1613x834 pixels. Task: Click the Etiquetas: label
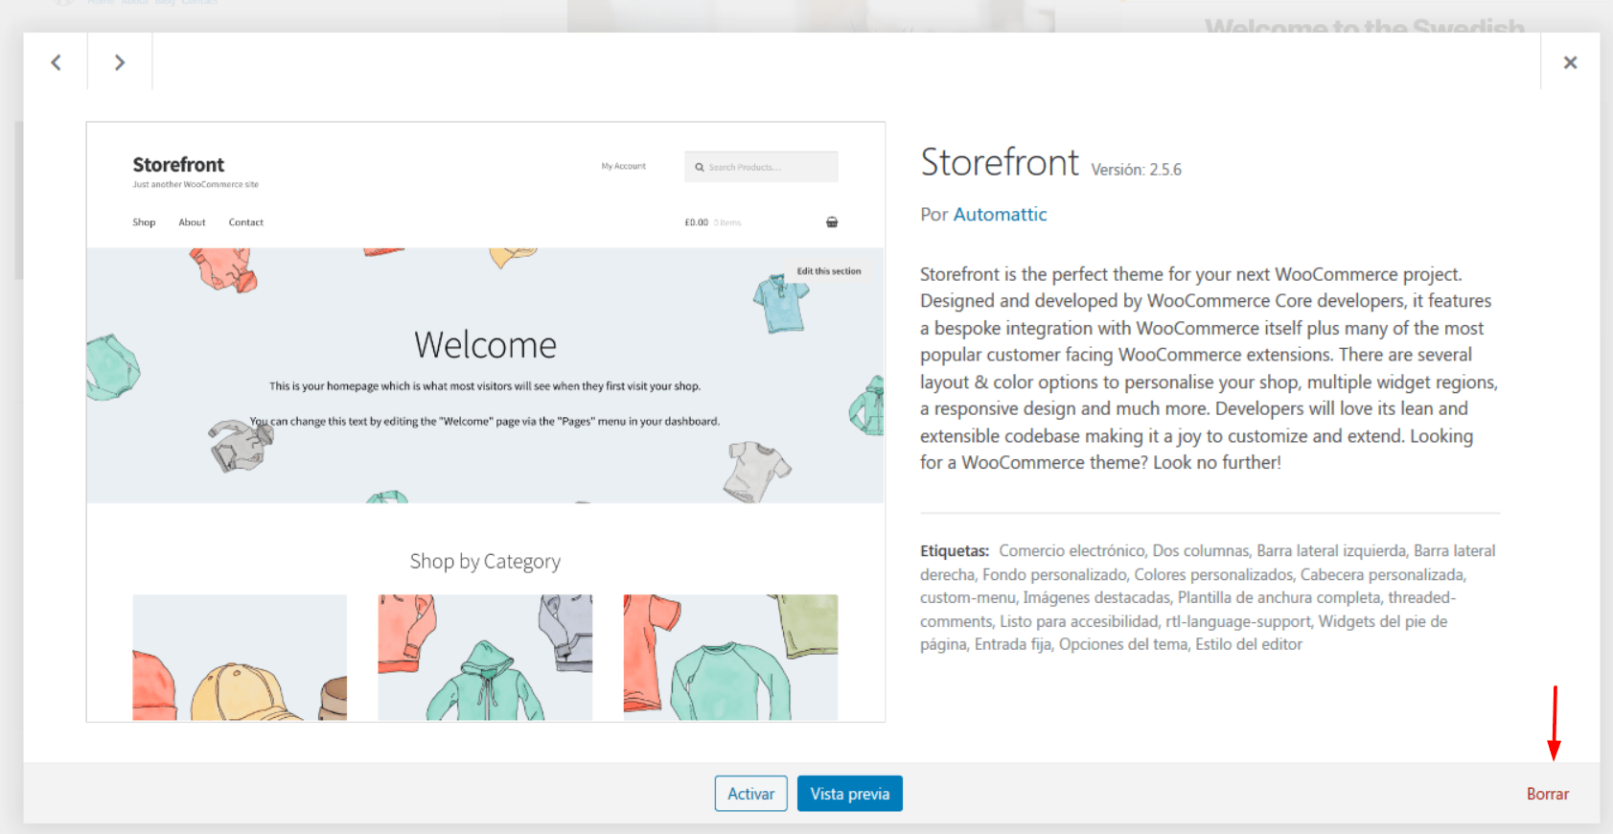click(955, 551)
